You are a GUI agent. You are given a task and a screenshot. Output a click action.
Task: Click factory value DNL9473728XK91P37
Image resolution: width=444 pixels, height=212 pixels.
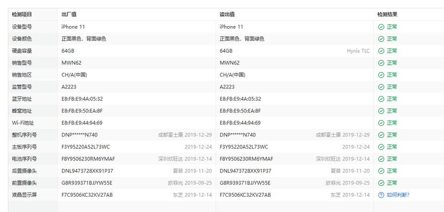(87, 171)
